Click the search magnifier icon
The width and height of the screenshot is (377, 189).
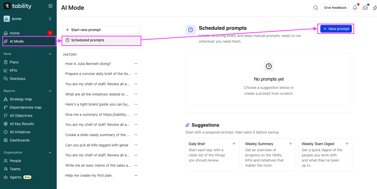pos(316,8)
